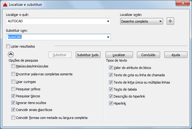
Task: Click the AutoCAD logo in title bar
Action: (5, 5)
